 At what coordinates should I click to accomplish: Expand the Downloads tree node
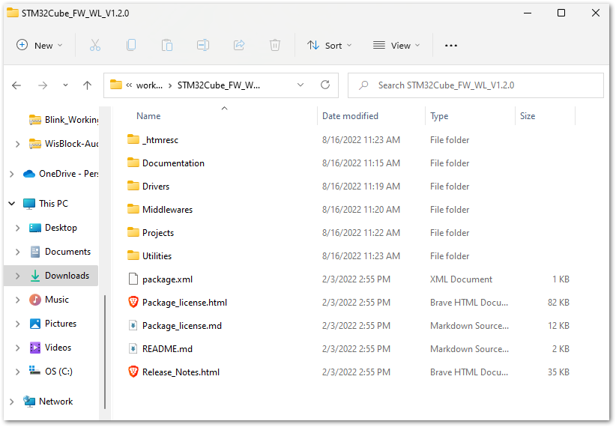(18, 276)
